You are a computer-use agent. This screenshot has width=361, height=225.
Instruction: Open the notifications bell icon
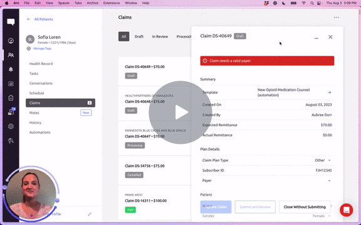(11, 69)
